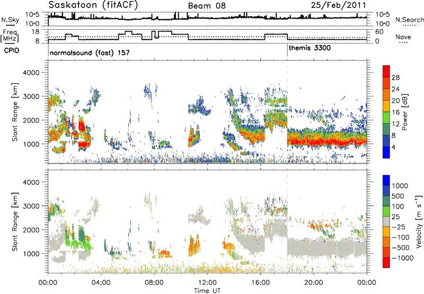The height and width of the screenshot is (294, 424).
Task: Click the CPID row label
Action: point(12,50)
